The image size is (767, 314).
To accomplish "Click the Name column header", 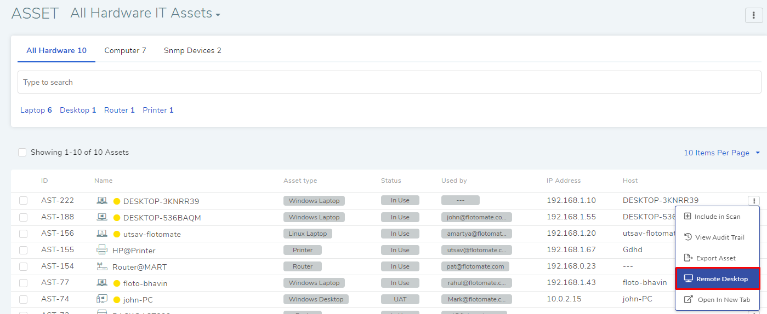I will [x=103, y=181].
